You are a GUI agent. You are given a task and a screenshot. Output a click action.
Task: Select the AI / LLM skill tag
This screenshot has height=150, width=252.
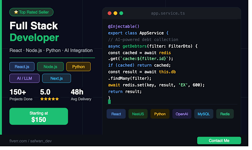click(24, 78)
